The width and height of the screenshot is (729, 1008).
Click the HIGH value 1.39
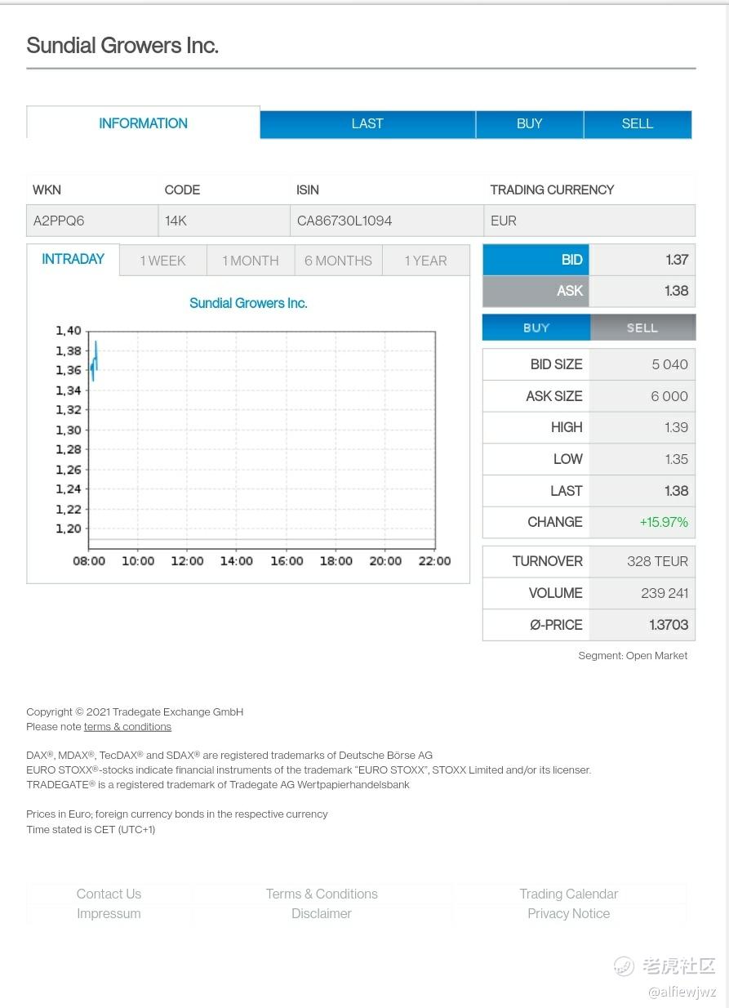676,427
